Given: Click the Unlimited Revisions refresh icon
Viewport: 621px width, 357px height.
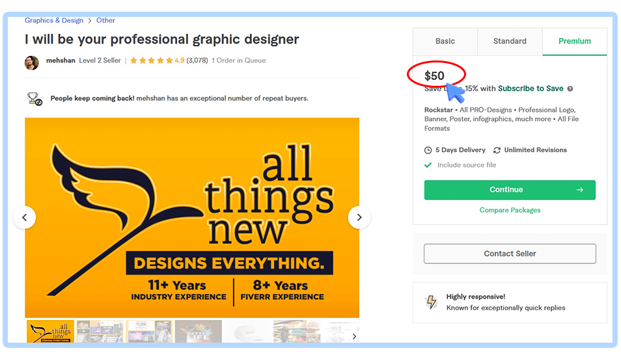Looking at the screenshot, I should click(x=497, y=150).
